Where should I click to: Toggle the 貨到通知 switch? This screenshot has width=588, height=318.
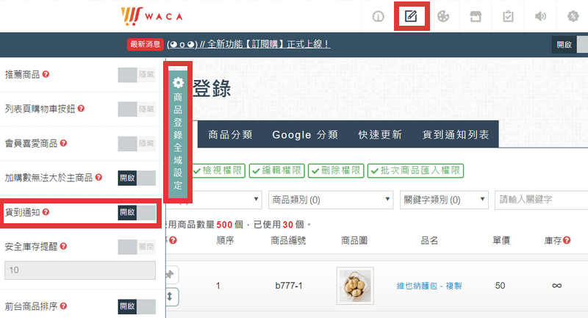point(137,212)
